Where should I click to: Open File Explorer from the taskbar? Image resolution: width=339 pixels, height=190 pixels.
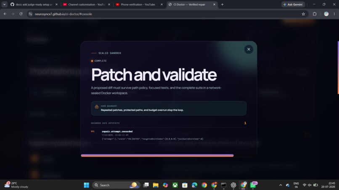point(156,185)
